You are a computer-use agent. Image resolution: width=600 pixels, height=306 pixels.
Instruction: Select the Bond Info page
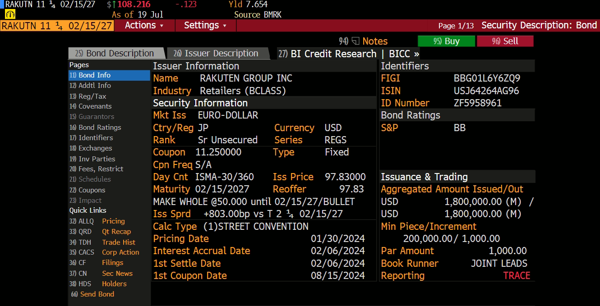pos(109,75)
